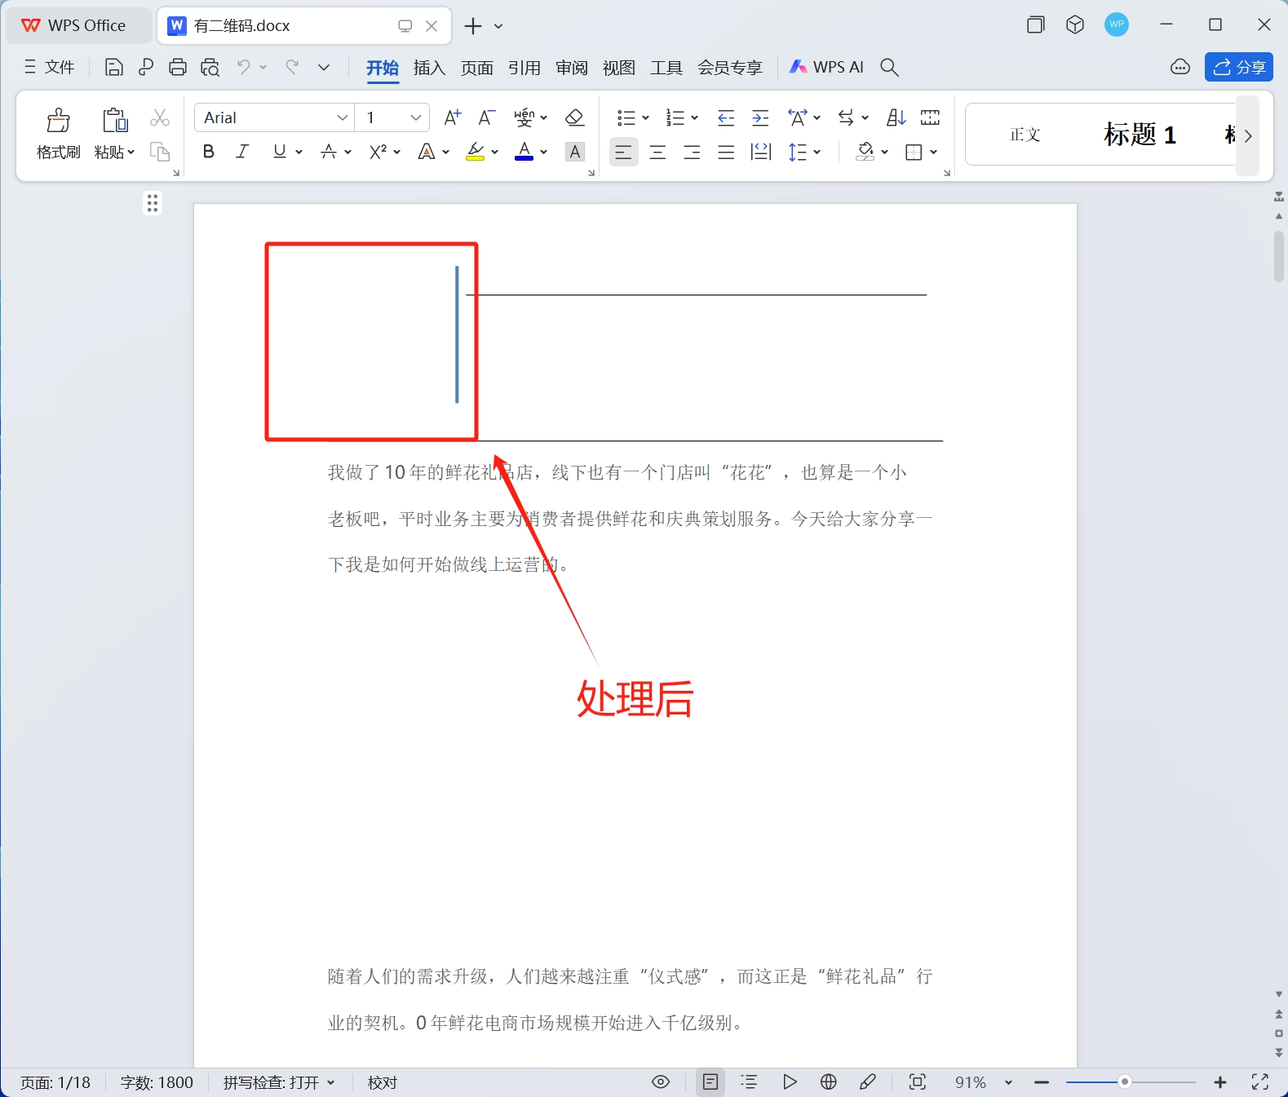Enter full screen via expand icon
Image resolution: width=1288 pixels, height=1097 pixels.
click(1260, 1082)
